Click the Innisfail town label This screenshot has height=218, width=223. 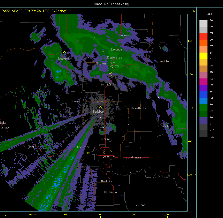point(107,84)
